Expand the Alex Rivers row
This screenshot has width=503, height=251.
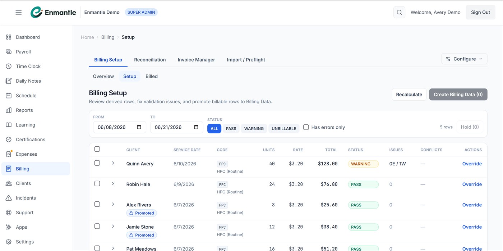tap(113, 204)
